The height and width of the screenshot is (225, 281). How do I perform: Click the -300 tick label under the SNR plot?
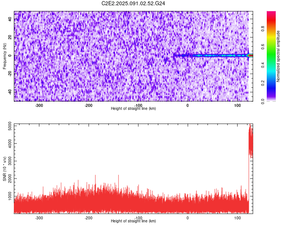(39, 218)
